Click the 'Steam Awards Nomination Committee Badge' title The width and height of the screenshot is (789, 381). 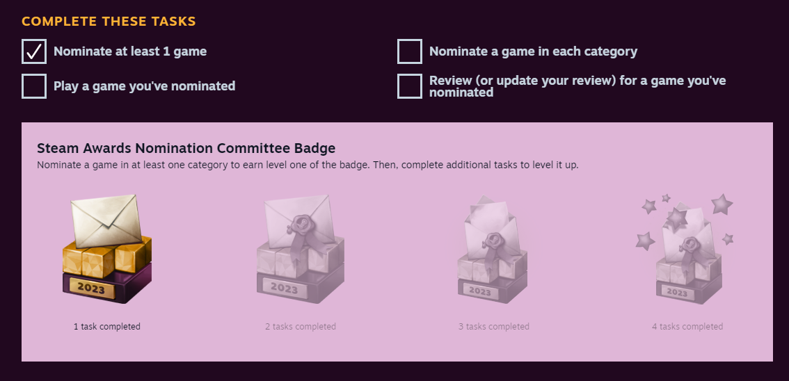click(x=186, y=148)
